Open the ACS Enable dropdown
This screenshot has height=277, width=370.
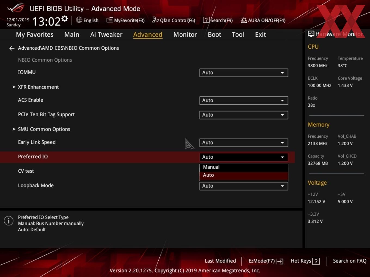pos(244,100)
